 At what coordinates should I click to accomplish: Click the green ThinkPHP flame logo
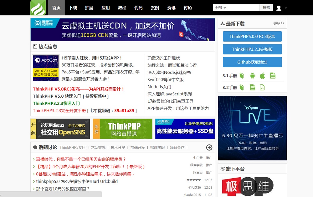click(38, 8)
